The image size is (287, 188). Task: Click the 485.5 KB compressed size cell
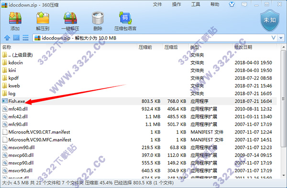177,116
